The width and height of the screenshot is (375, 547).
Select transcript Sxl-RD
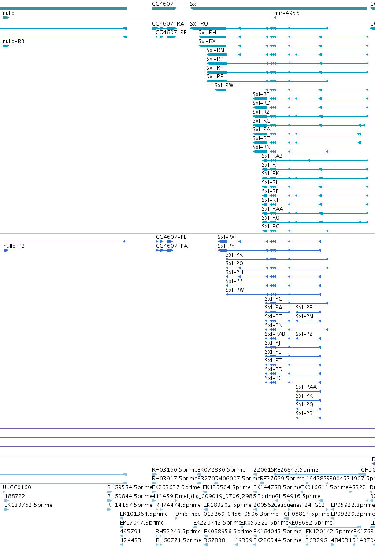[261, 103]
